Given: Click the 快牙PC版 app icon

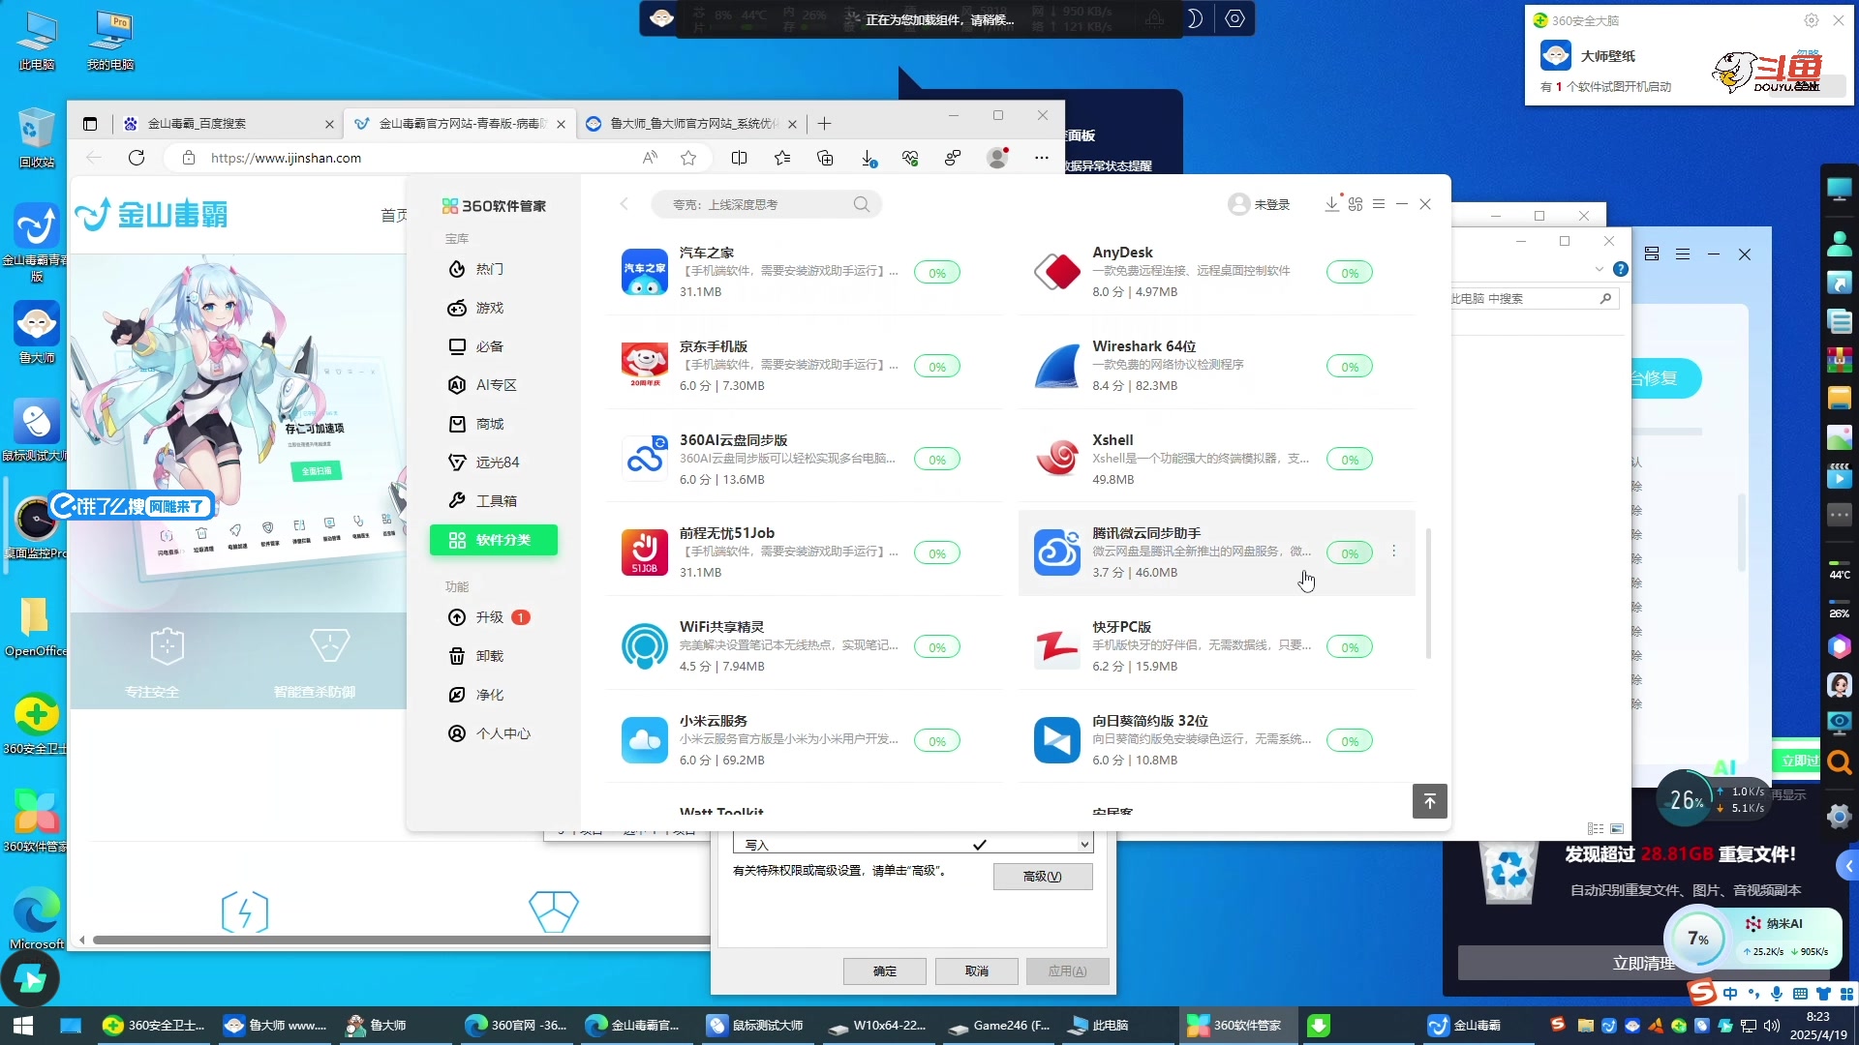Looking at the screenshot, I should tap(1057, 646).
